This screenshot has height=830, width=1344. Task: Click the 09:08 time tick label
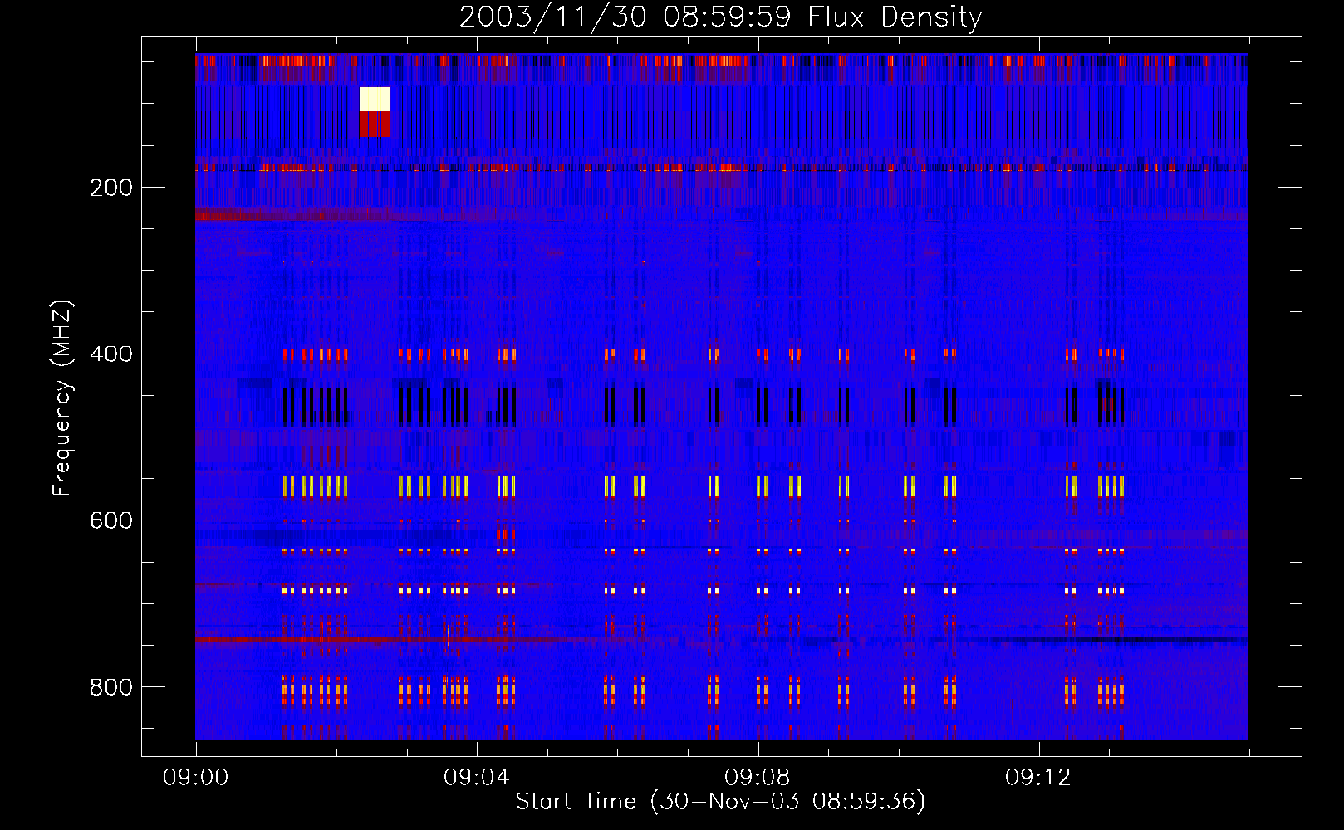[x=757, y=778]
